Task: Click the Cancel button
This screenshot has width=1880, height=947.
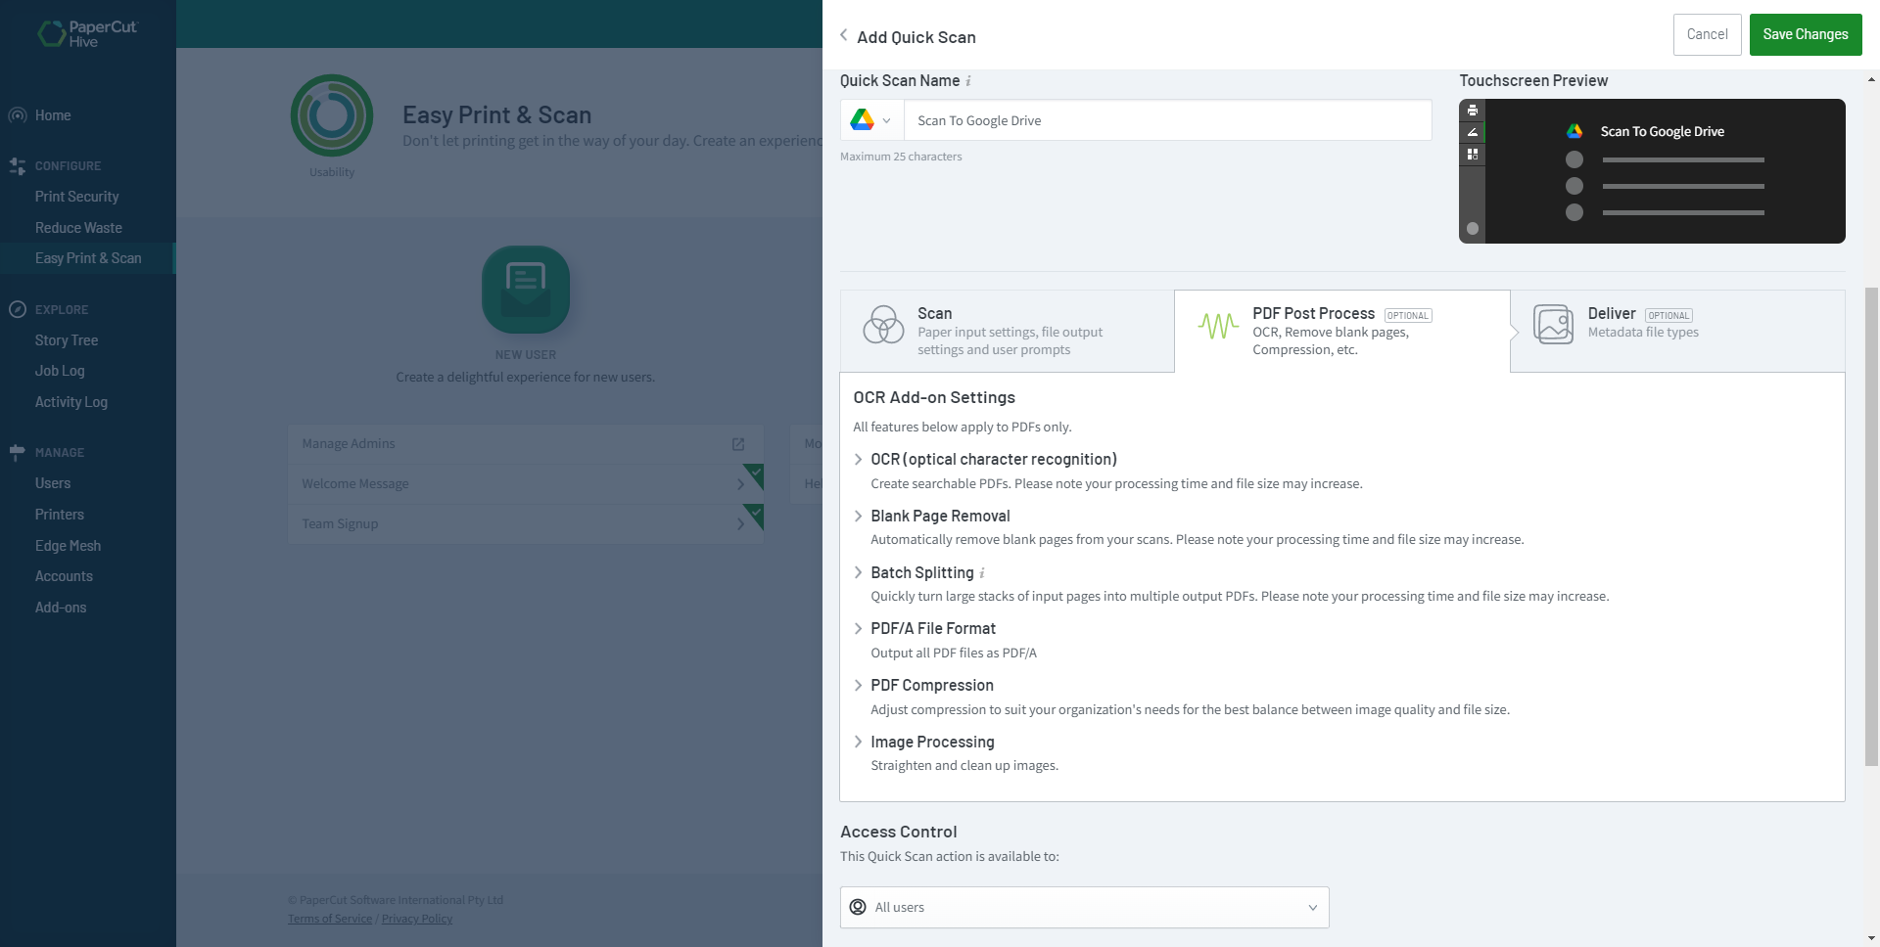Action: pos(1707,34)
